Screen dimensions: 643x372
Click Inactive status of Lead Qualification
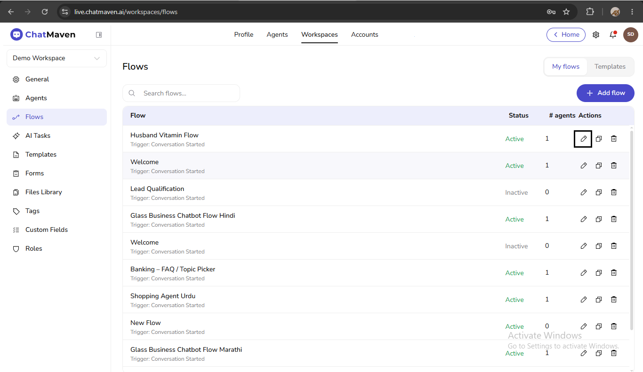[x=516, y=192]
